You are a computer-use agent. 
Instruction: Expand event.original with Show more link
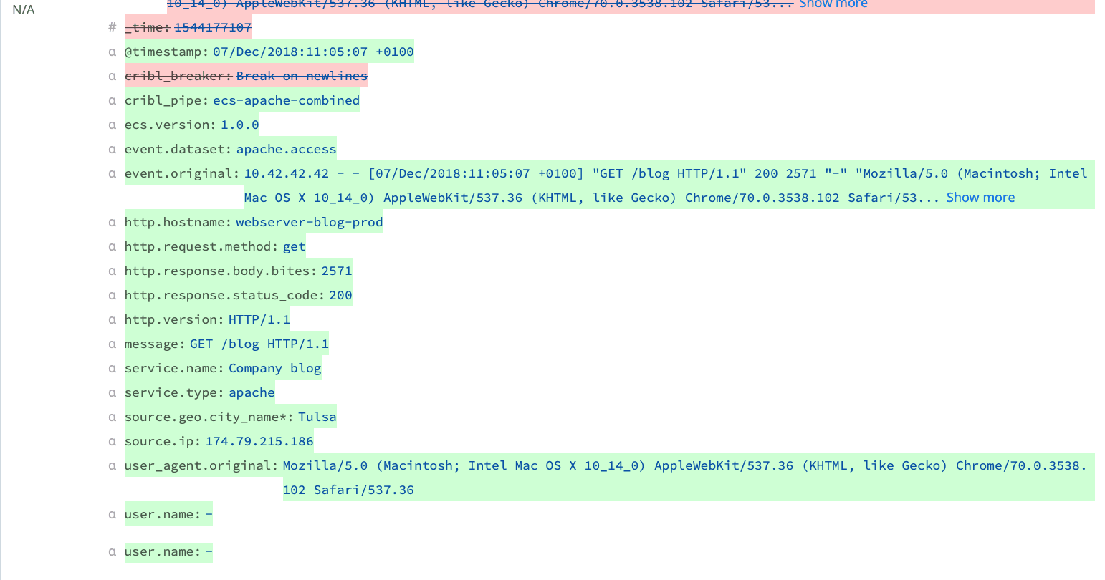[x=980, y=198]
